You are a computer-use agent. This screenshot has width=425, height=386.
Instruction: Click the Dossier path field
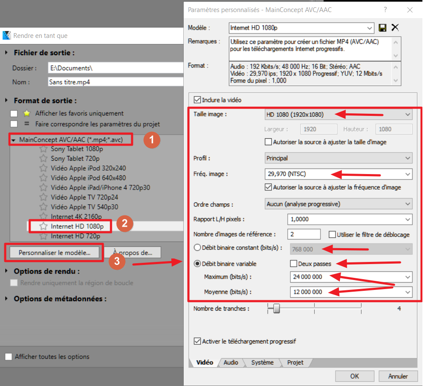click(x=116, y=68)
